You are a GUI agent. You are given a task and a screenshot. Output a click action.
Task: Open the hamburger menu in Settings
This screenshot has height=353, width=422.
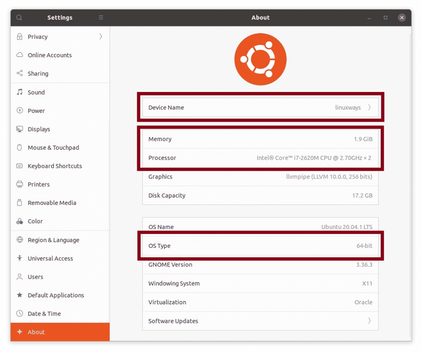pyautogui.click(x=101, y=17)
